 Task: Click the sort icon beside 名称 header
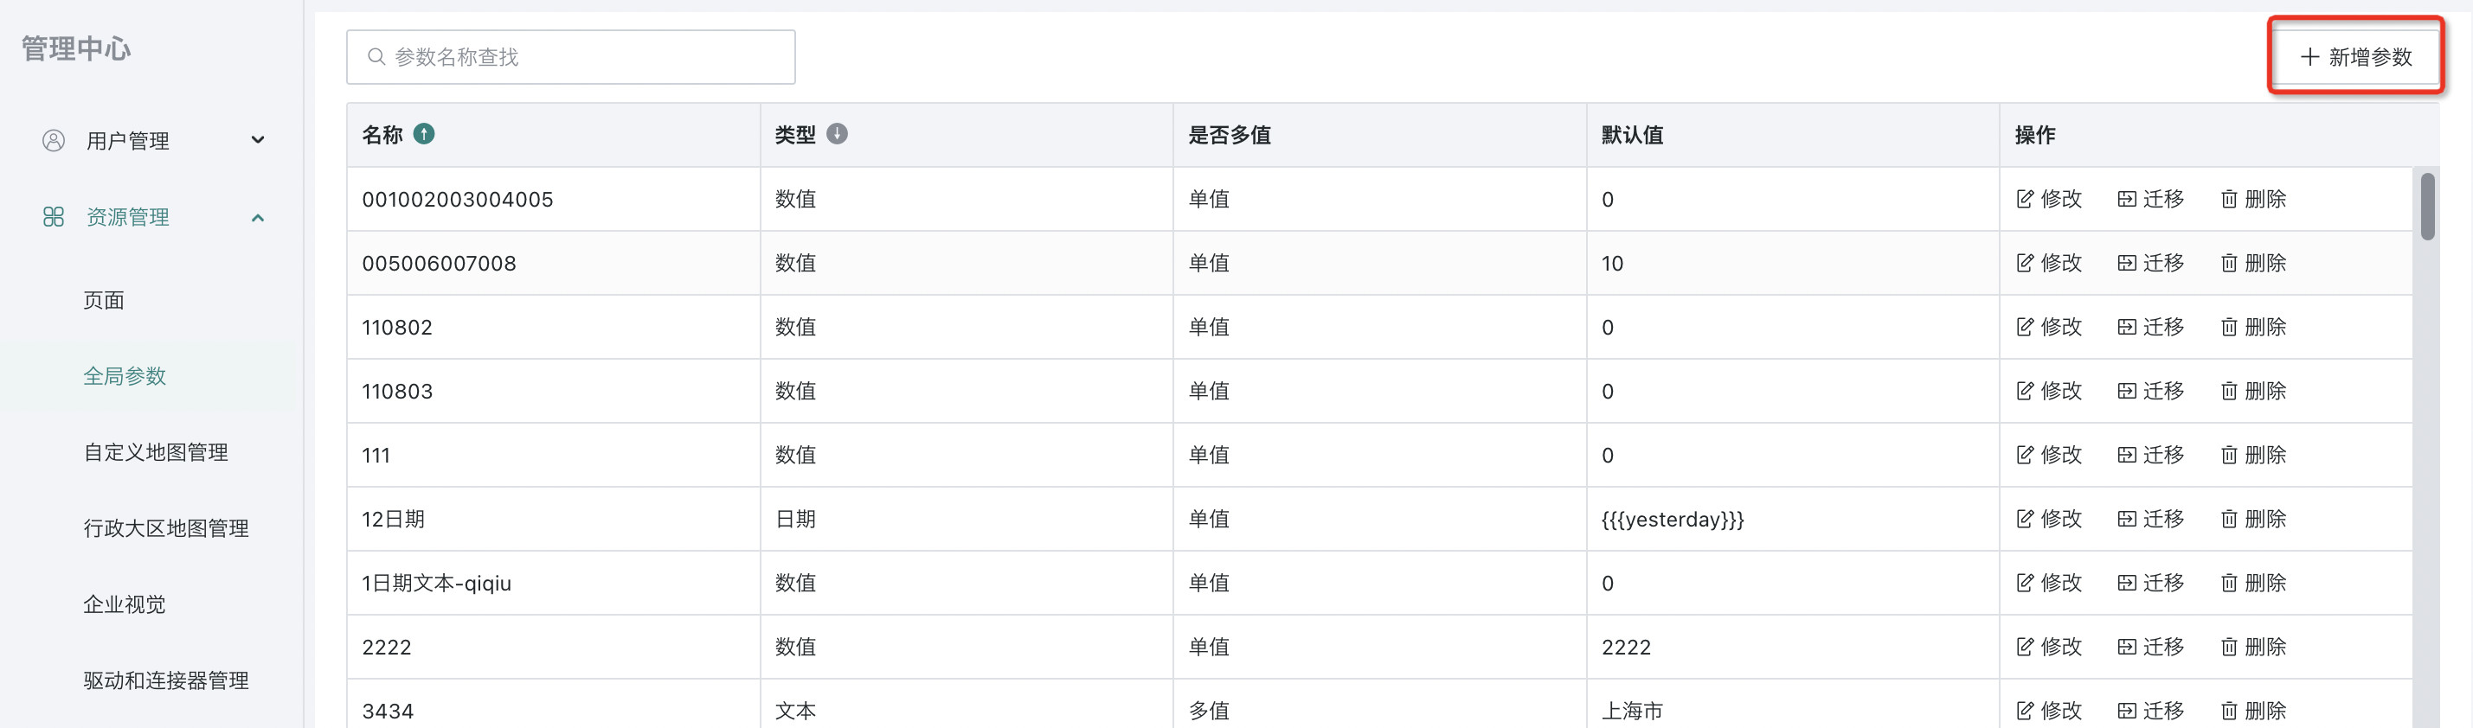click(x=423, y=134)
